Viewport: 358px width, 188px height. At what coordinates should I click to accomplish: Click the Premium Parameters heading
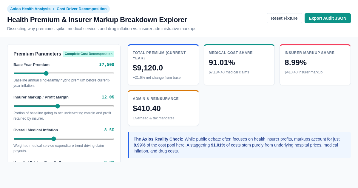37,54
